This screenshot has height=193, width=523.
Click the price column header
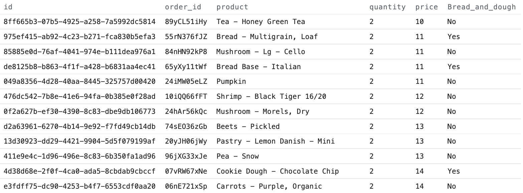tap(426, 7)
